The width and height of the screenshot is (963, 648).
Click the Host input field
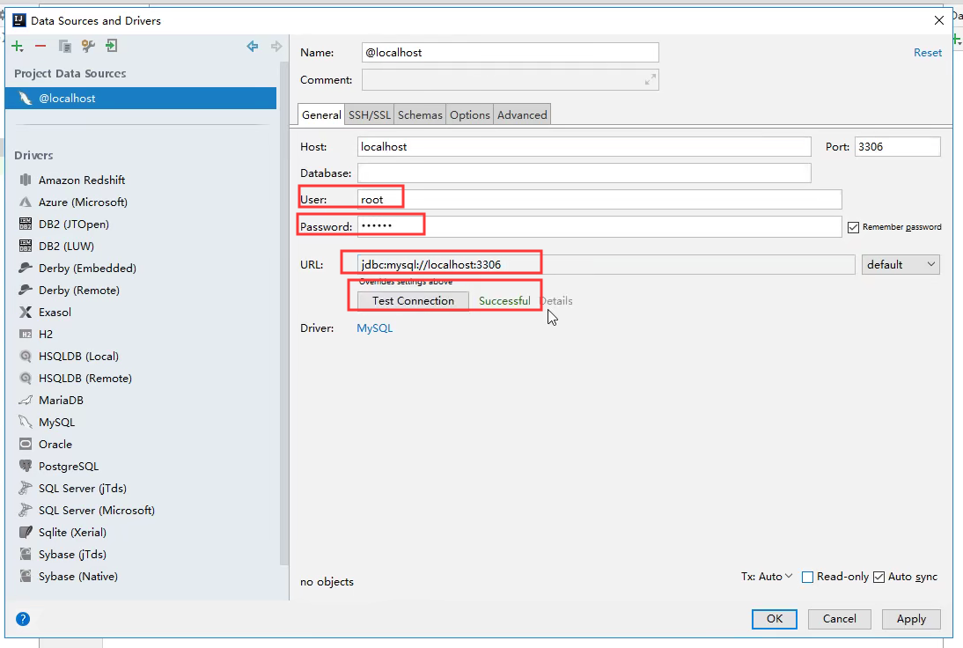[584, 147]
